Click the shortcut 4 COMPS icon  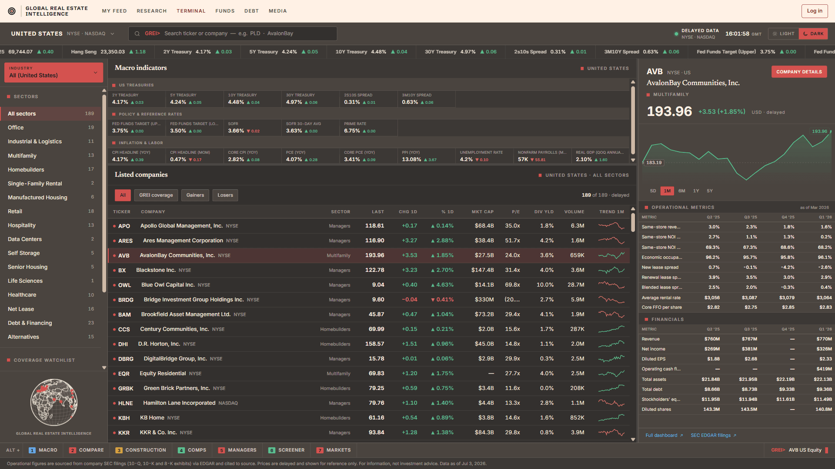(x=181, y=450)
